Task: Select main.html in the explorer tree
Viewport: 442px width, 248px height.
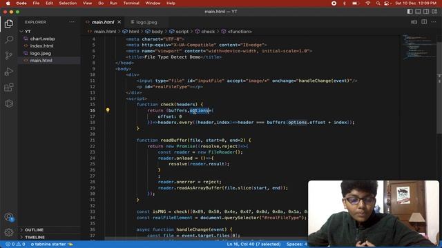Action: tap(41, 61)
